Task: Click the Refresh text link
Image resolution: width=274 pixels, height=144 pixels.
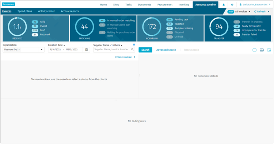Action: [261, 12]
